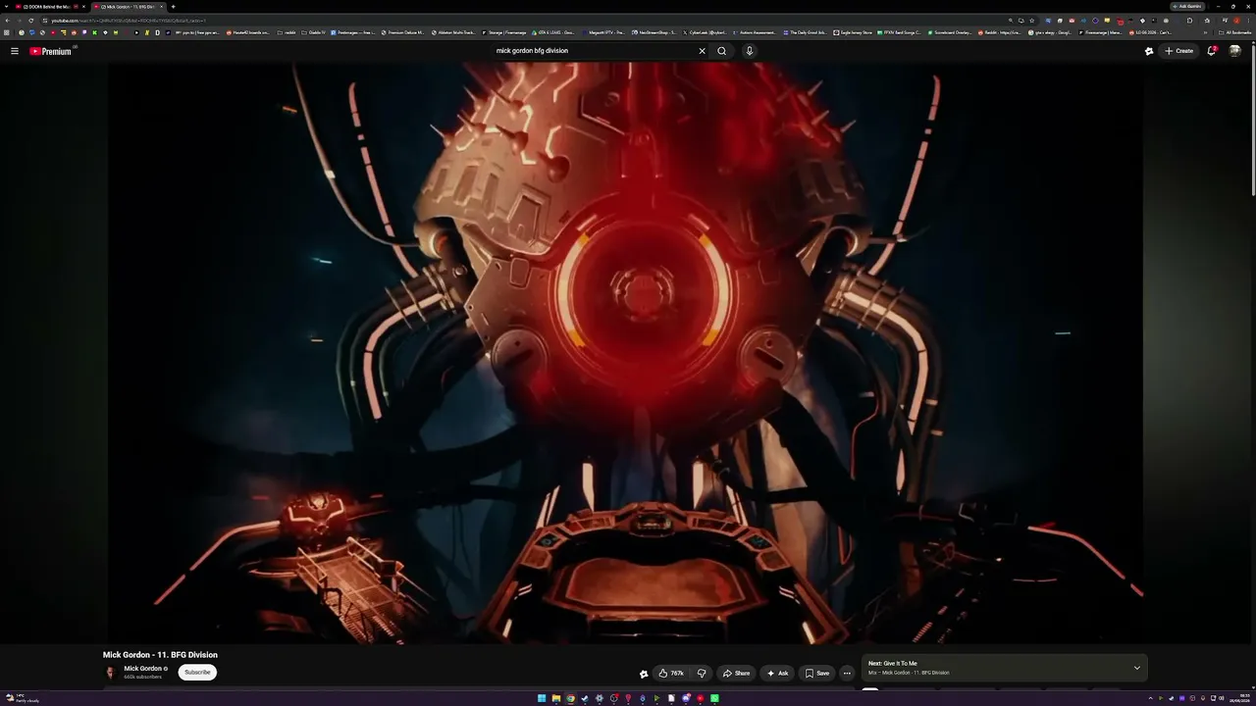Go to the YouTube Premium home logo

pos(51,51)
